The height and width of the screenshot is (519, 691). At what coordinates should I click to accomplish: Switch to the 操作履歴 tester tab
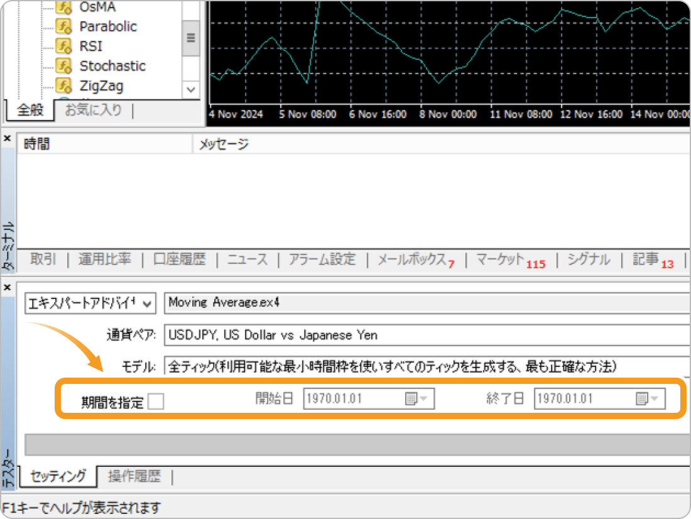coord(134,476)
